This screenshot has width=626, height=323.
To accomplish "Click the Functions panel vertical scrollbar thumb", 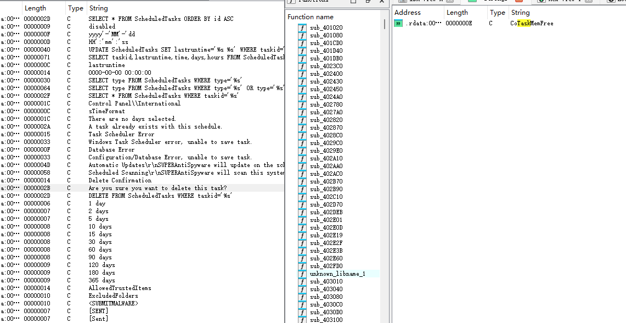I will coord(385,24).
